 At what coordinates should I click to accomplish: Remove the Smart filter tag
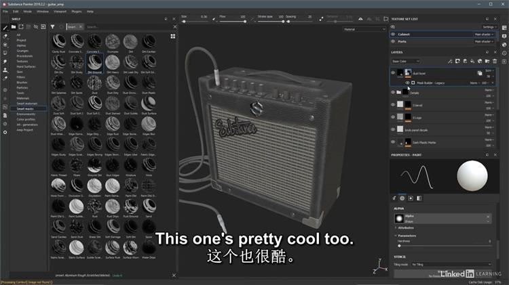[81, 27]
